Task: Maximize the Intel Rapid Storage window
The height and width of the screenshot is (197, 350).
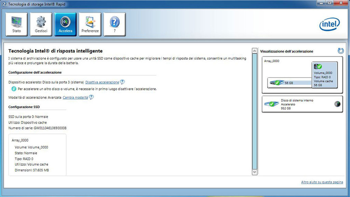Action: [x=330, y=3]
